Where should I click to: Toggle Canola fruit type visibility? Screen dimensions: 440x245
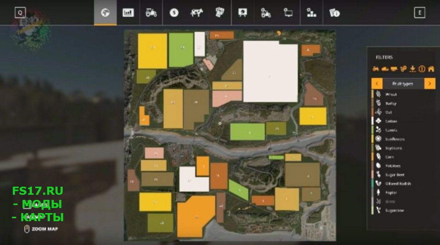click(x=403, y=130)
